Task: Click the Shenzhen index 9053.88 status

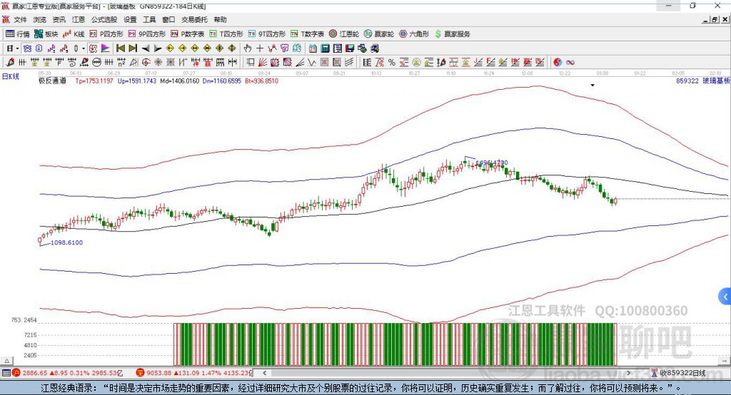Action: (x=193, y=373)
